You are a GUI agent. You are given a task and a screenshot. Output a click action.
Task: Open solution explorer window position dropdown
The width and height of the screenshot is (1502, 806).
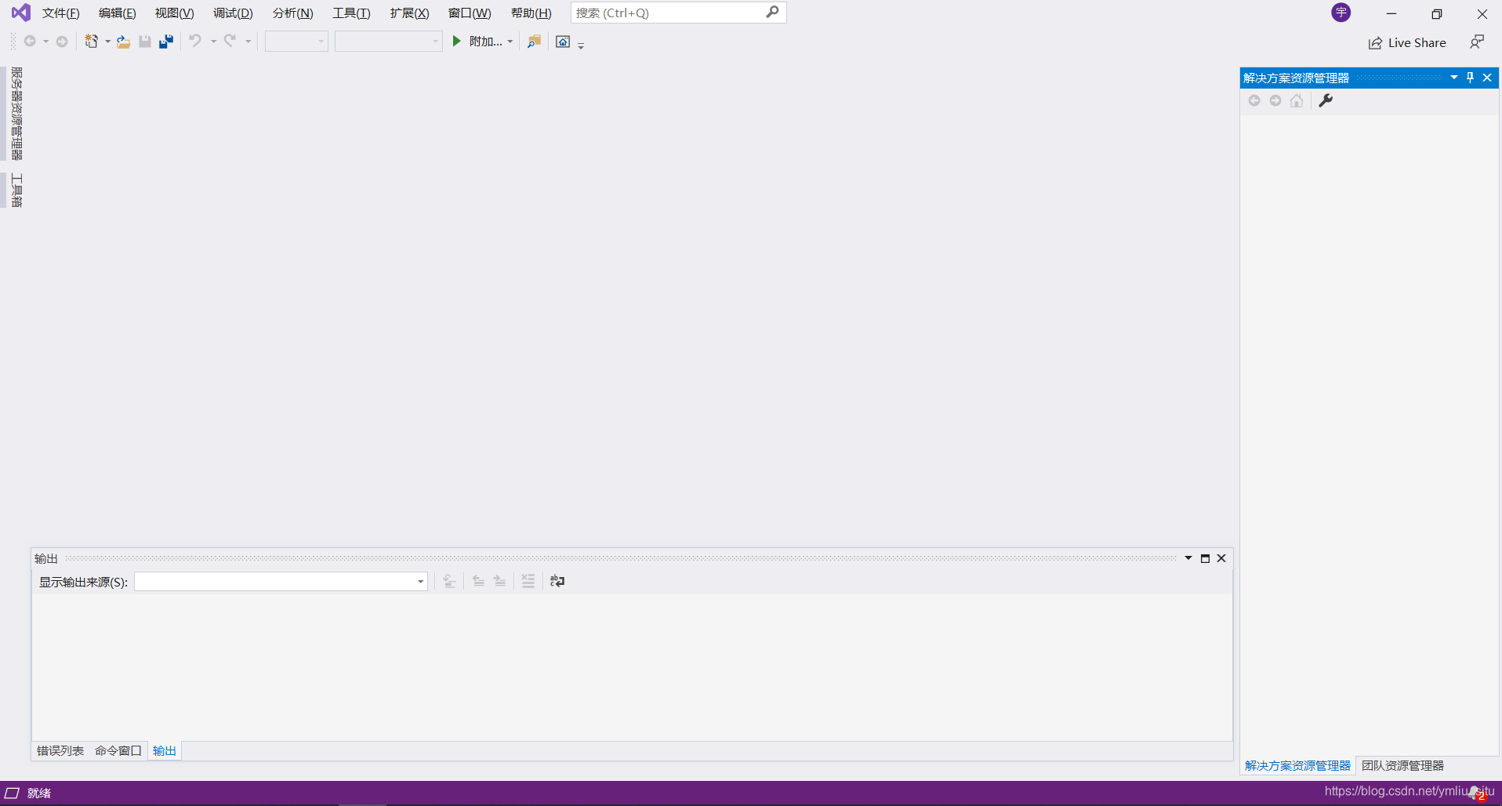click(x=1454, y=77)
